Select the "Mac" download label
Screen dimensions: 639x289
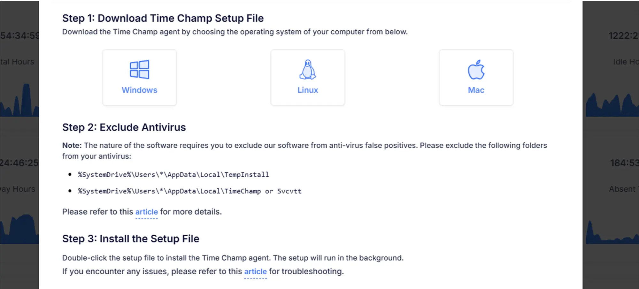[476, 90]
